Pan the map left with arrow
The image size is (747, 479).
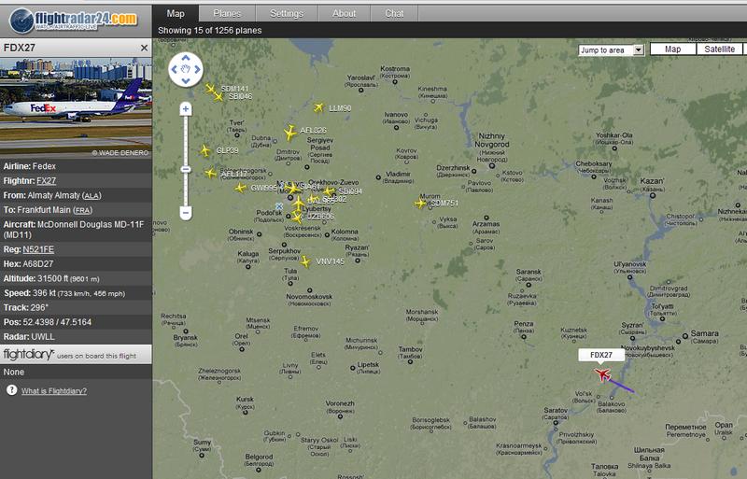[174, 70]
